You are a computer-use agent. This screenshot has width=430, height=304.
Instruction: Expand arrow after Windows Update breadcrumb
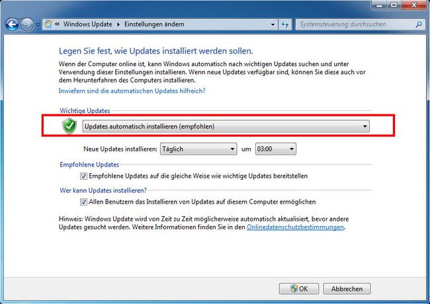pos(118,24)
